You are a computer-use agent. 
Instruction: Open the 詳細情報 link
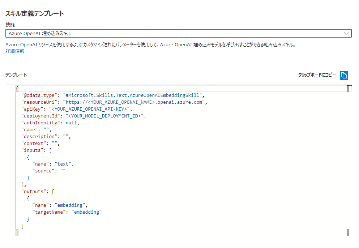[x=15, y=51]
